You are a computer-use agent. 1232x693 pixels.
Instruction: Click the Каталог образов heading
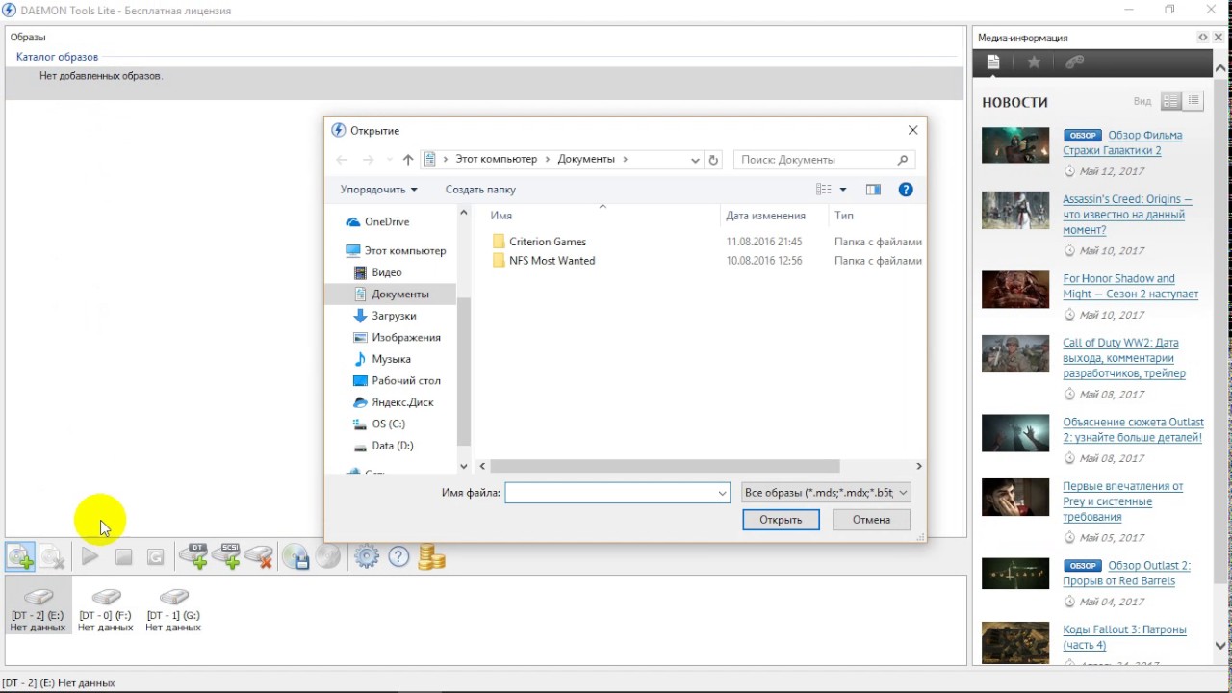(57, 57)
